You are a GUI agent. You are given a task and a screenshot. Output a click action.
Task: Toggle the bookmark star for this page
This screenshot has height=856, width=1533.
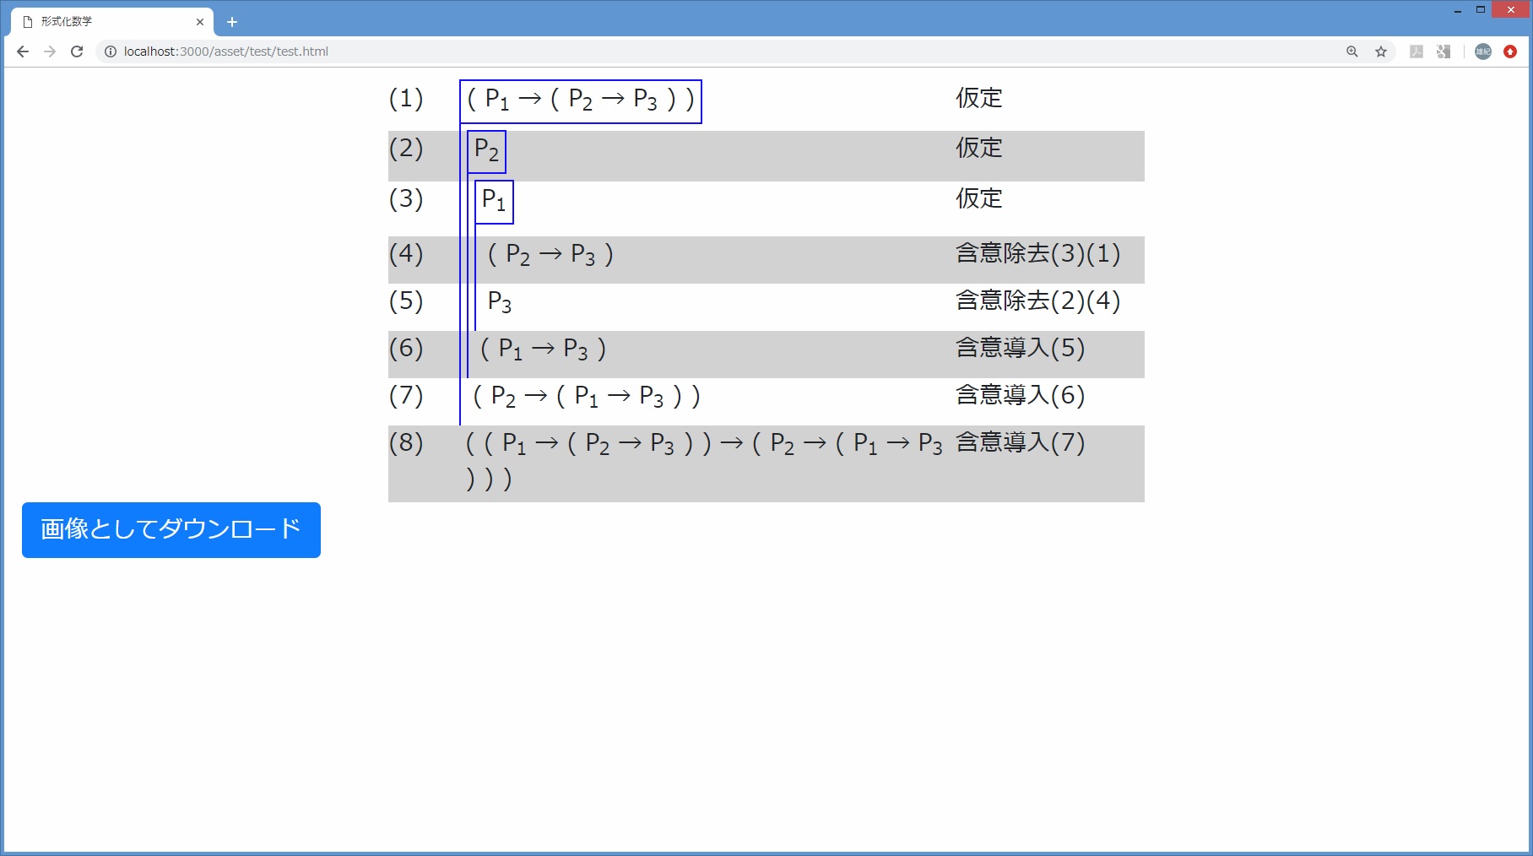coord(1382,51)
